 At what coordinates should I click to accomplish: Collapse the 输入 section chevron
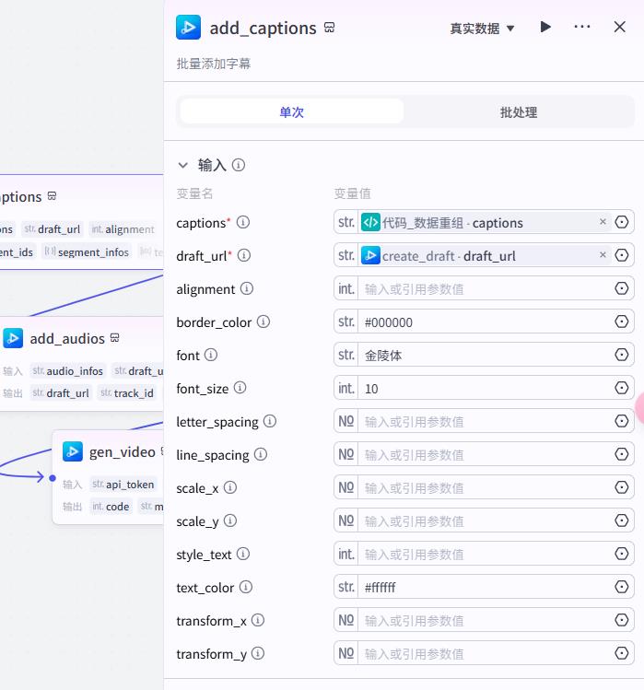pos(182,166)
